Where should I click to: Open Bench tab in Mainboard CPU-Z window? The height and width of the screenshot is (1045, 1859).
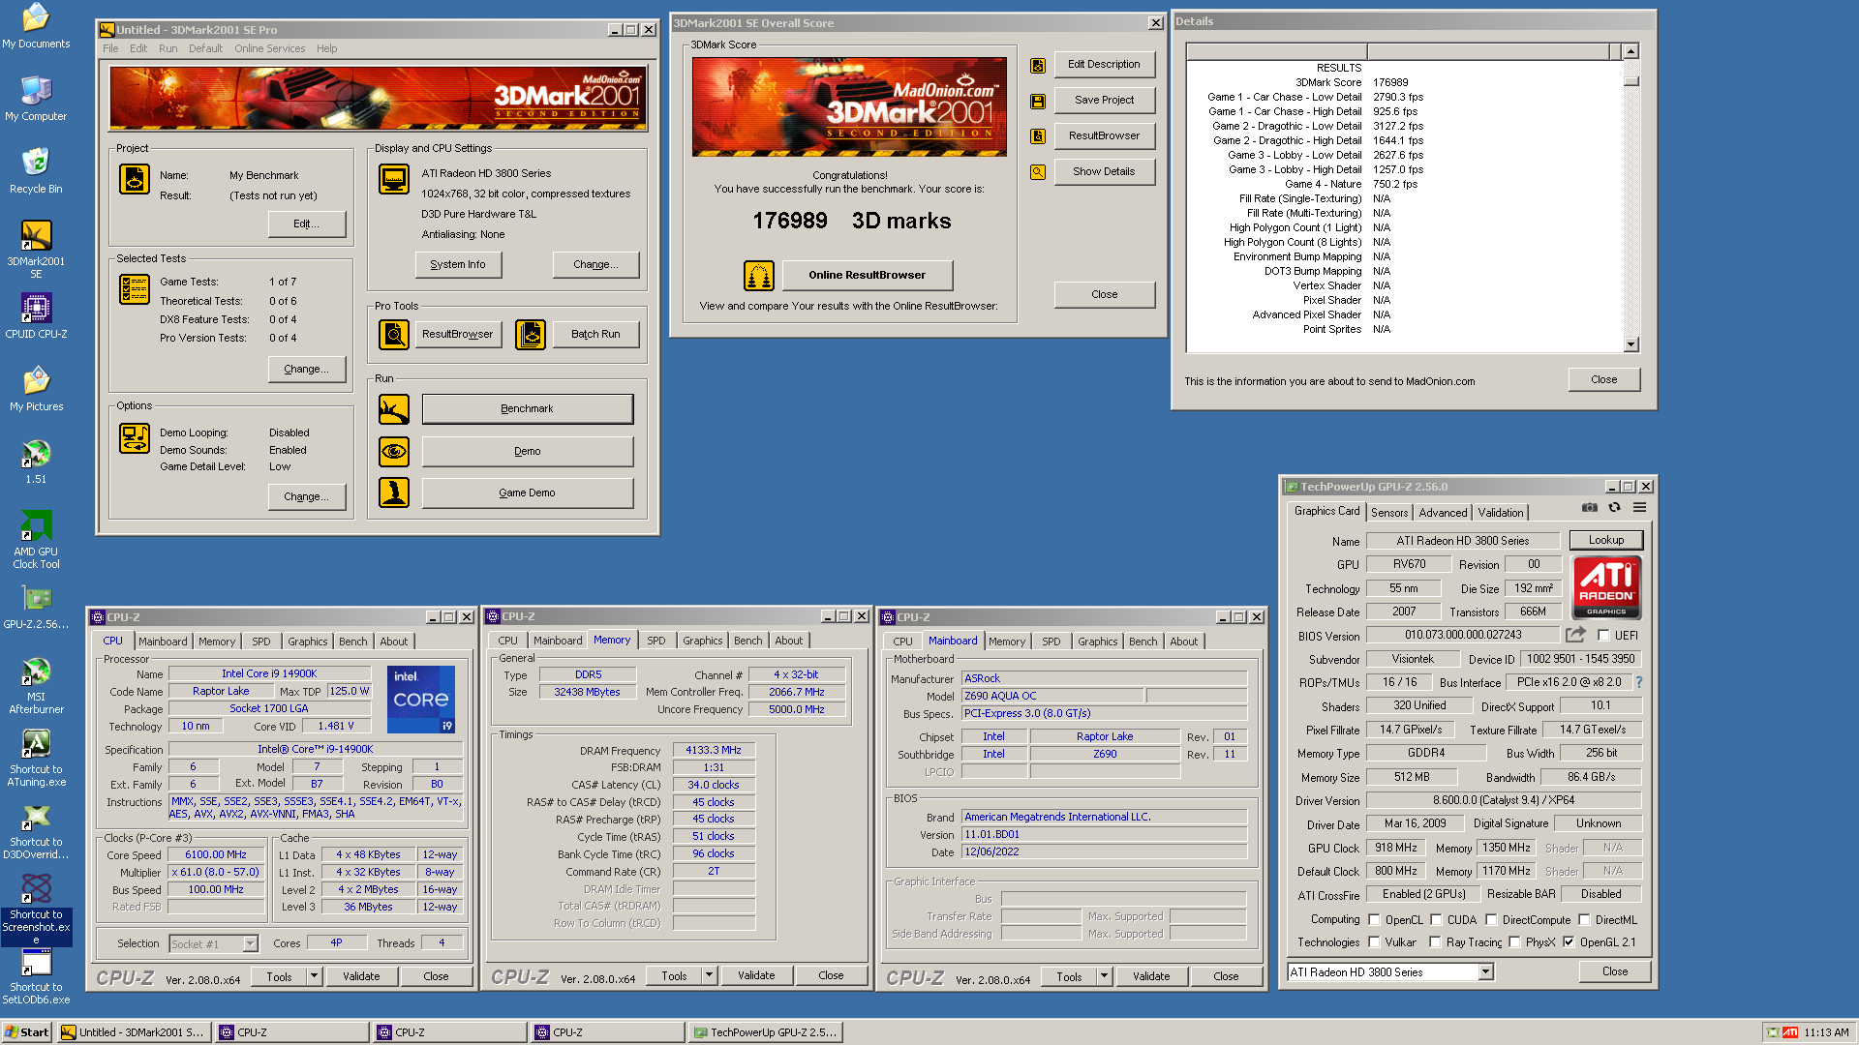[1143, 642]
